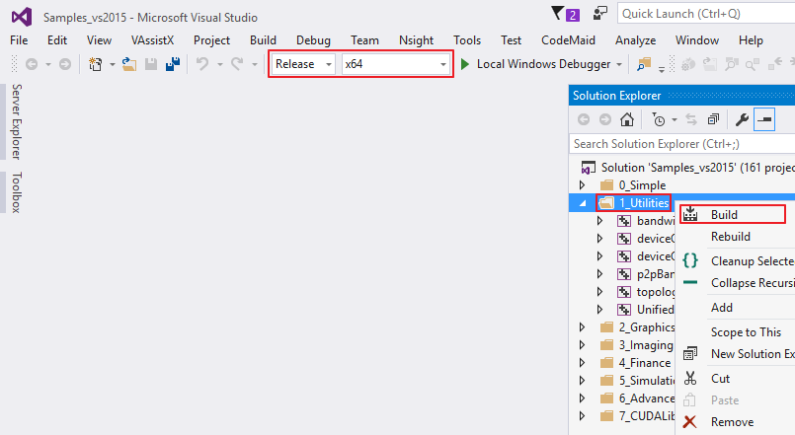
Task: Click the Undo toolbar icon
Action: click(202, 64)
